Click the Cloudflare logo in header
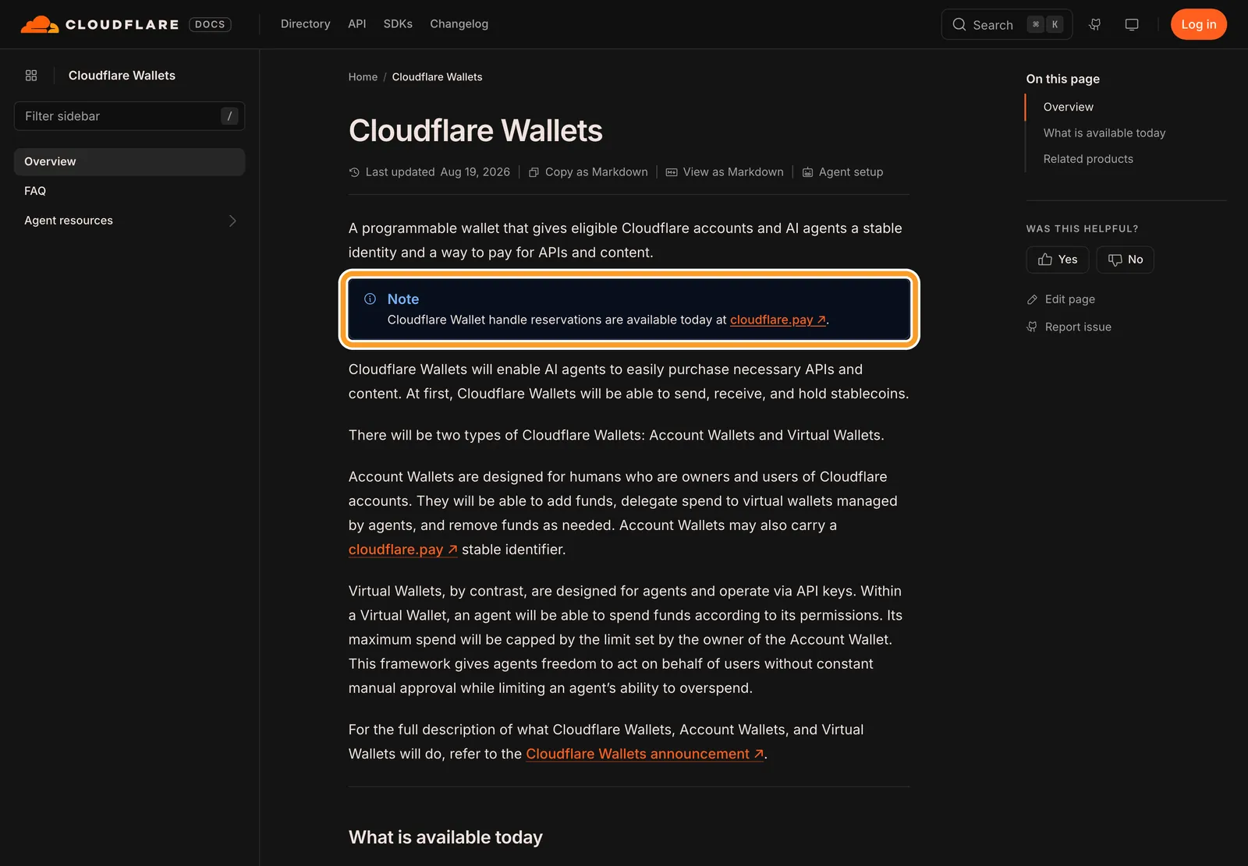Screen dimensions: 1248x866 (100, 24)
